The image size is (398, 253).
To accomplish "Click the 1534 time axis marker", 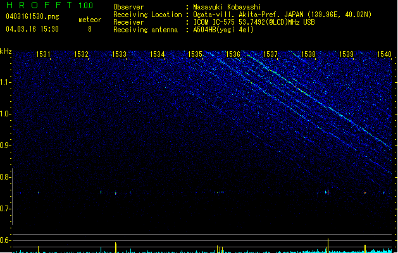I will coord(157,54).
